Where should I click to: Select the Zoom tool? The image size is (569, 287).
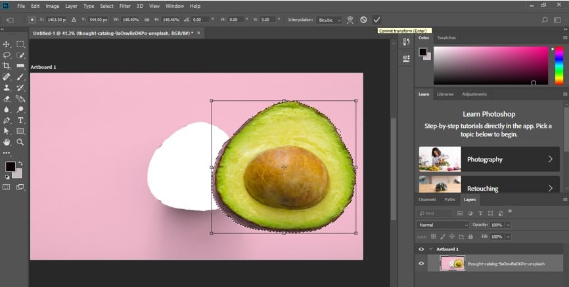click(x=20, y=142)
